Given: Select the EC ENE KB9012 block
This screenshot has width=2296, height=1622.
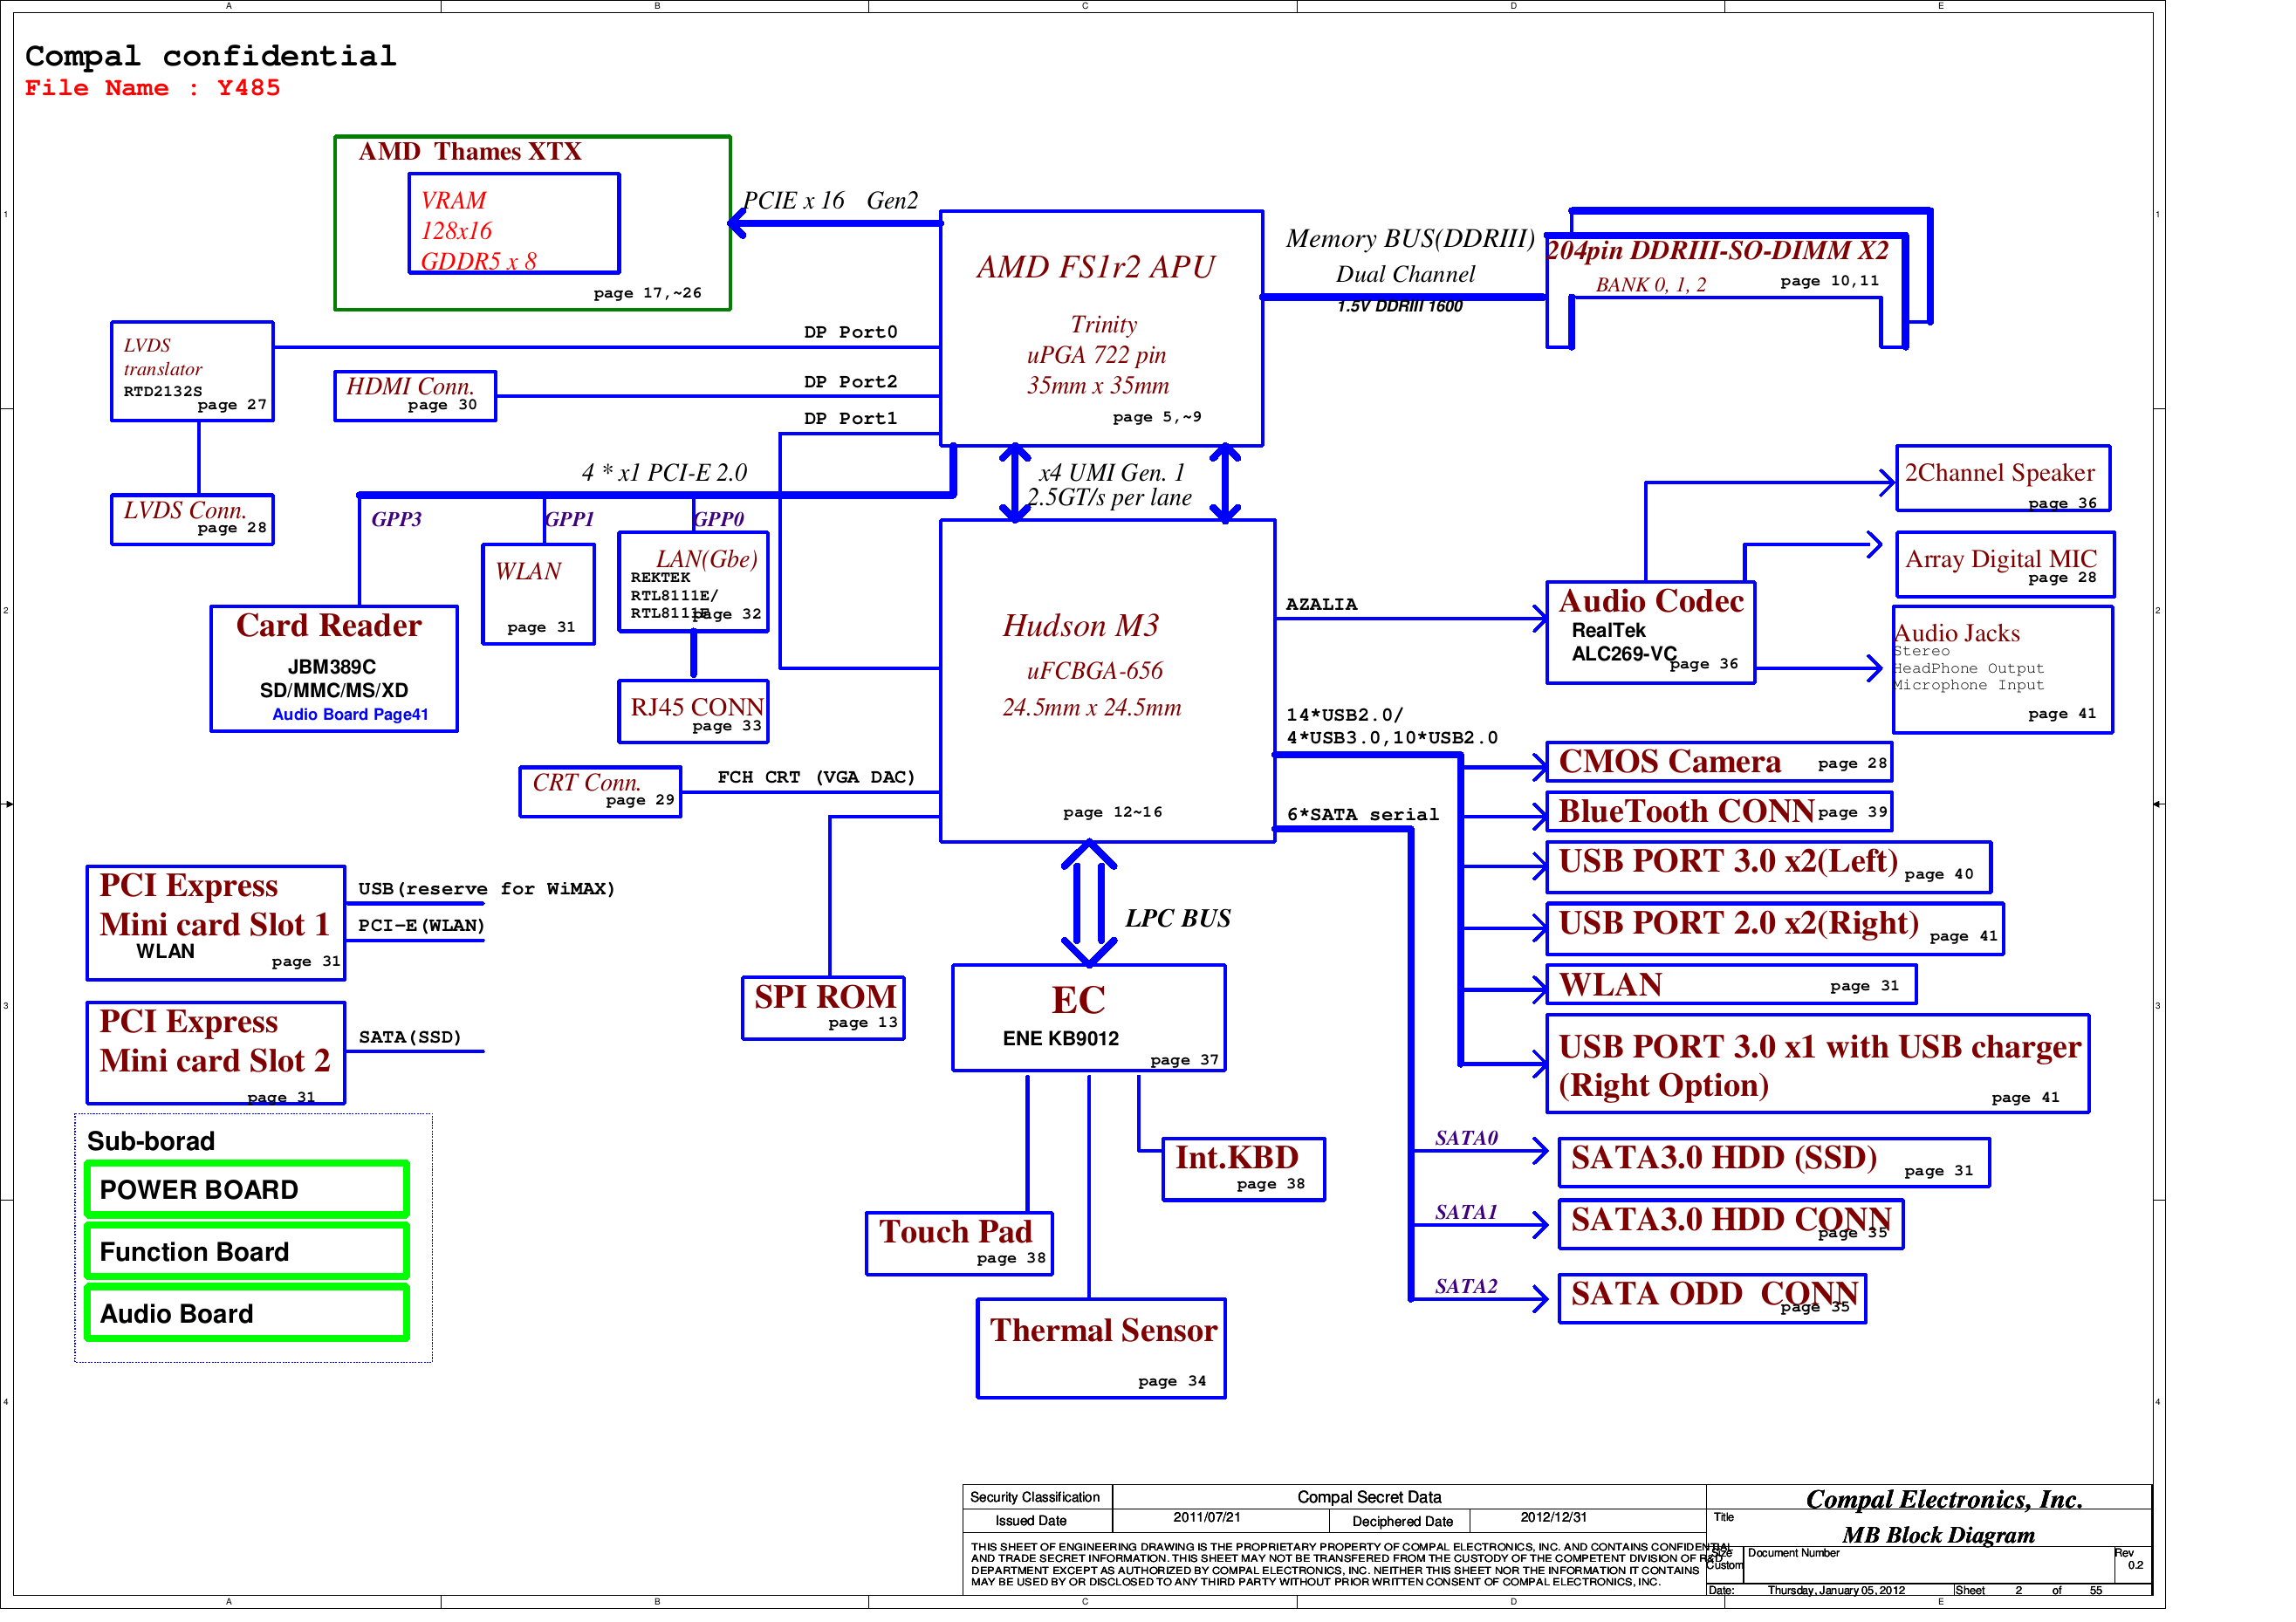Looking at the screenshot, I should (1089, 1019).
